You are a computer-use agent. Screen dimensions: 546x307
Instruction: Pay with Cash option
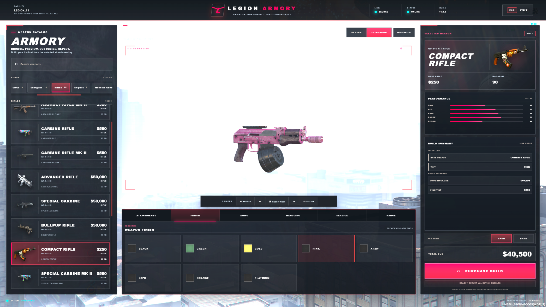(x=501, y=239)
